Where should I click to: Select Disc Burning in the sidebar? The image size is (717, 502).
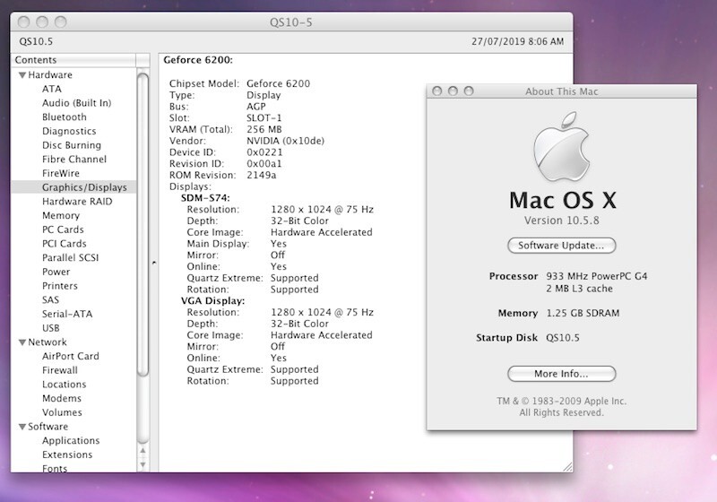(72, 145)
